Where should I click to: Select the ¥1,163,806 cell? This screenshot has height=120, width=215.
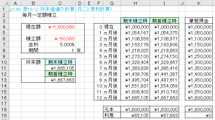pos(164,45)
